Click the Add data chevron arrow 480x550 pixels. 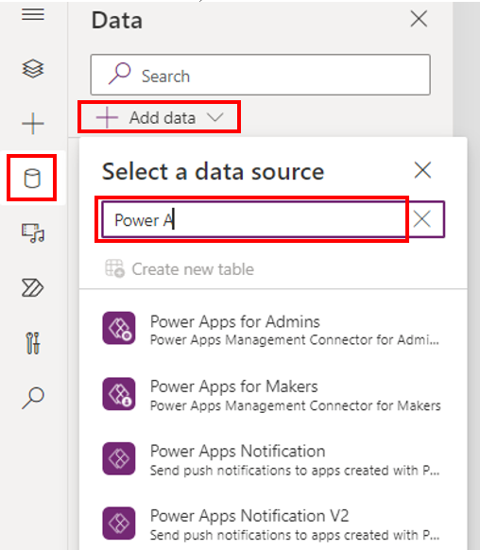click(x=214, y=117)
